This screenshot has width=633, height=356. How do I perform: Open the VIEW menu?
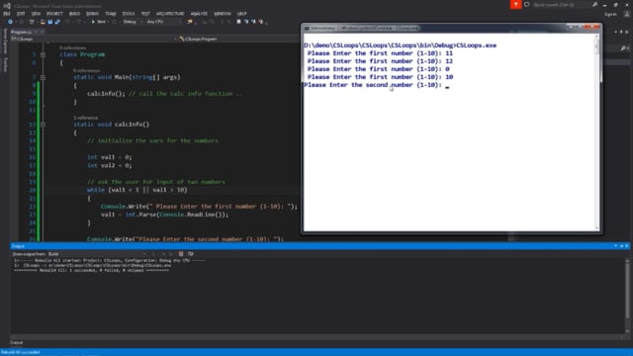[36, 14]
